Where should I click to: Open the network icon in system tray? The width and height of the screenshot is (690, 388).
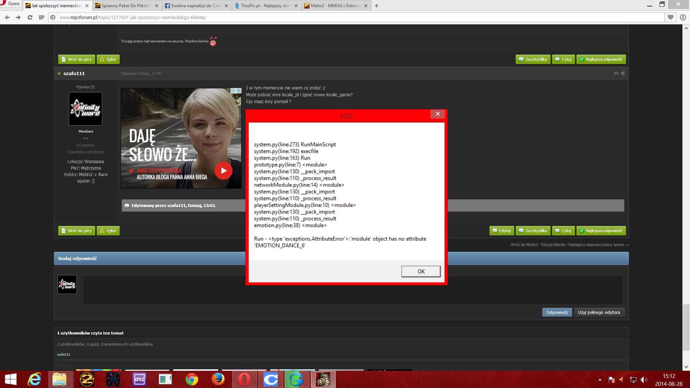pos(633,380)
